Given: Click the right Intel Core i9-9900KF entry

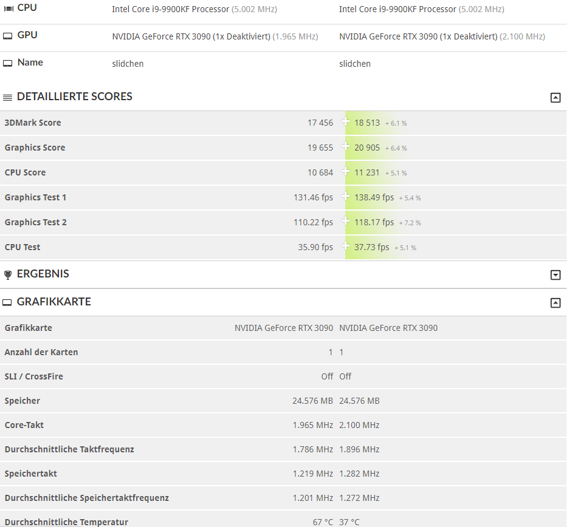Looking at the screenshot, I should pyautogui.click(x=422, y=10).
